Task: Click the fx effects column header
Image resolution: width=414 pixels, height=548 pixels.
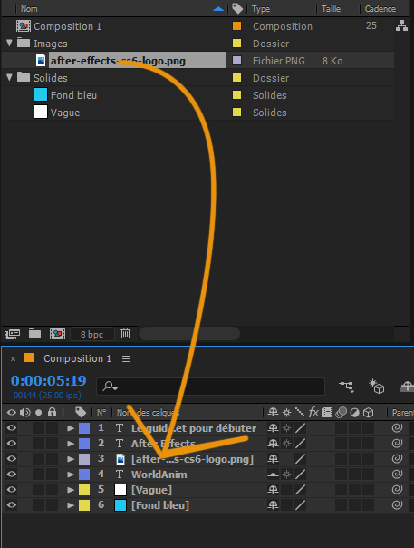Action: click(313, 413)
